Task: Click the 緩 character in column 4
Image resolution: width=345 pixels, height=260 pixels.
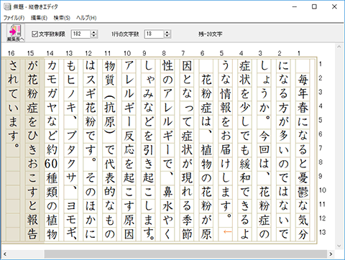Action: click(x=244, y=164)
